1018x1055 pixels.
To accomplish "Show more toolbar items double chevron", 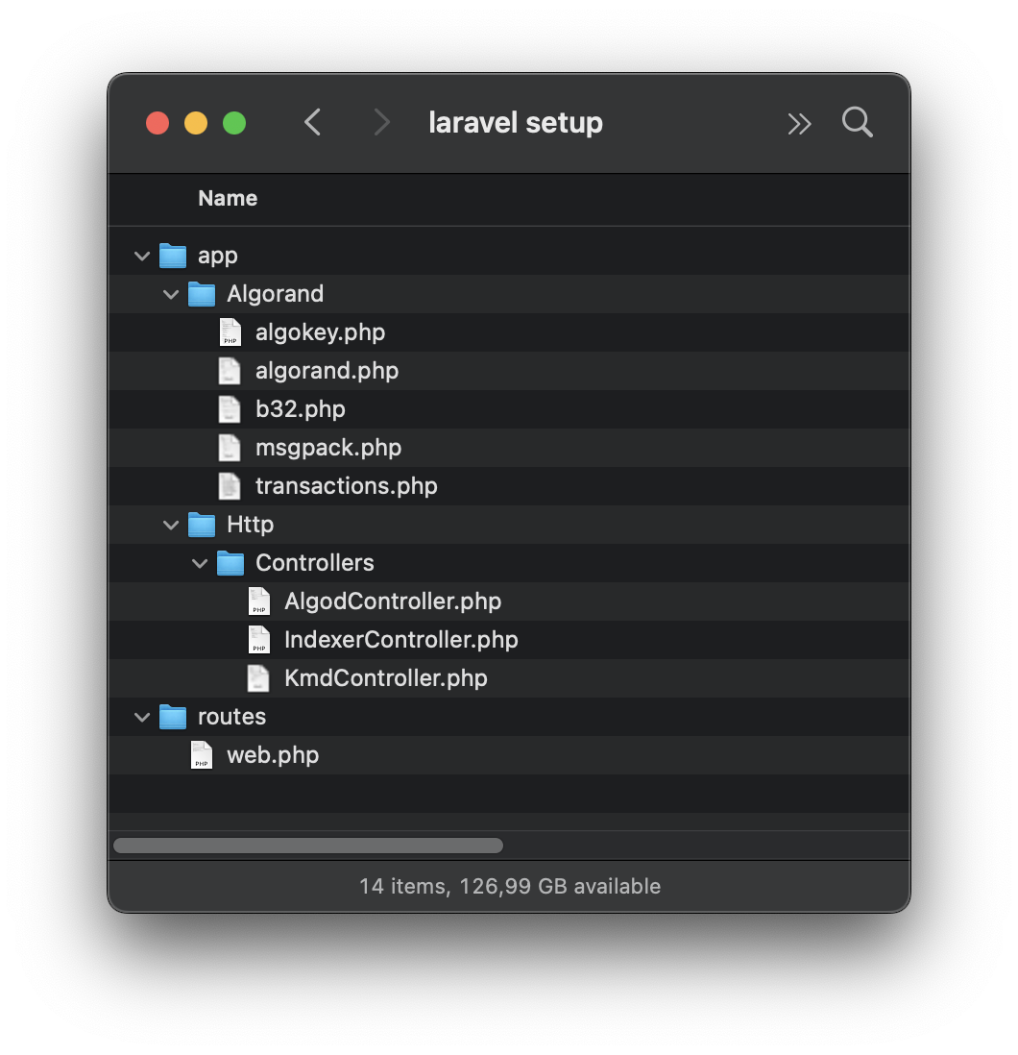I will pos(799,124).
